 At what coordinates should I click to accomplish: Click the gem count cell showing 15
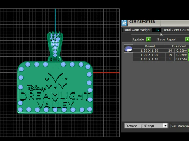point(170,55)
